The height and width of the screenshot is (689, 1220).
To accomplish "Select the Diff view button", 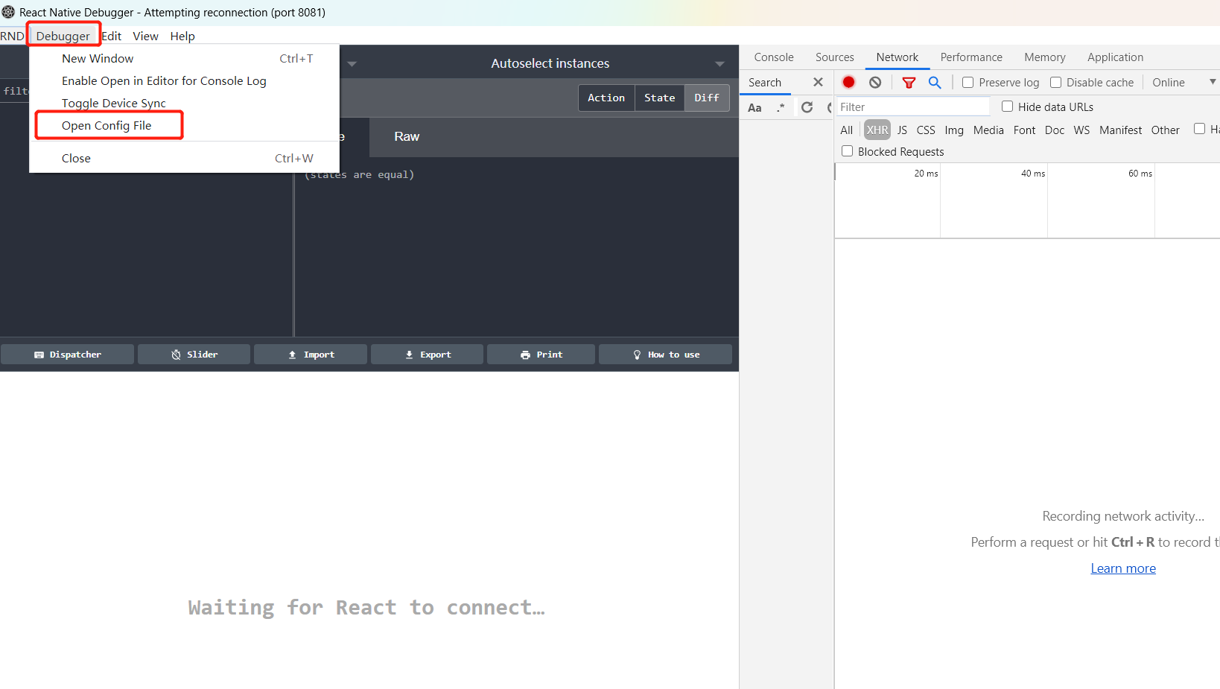I will click(707, 98).
